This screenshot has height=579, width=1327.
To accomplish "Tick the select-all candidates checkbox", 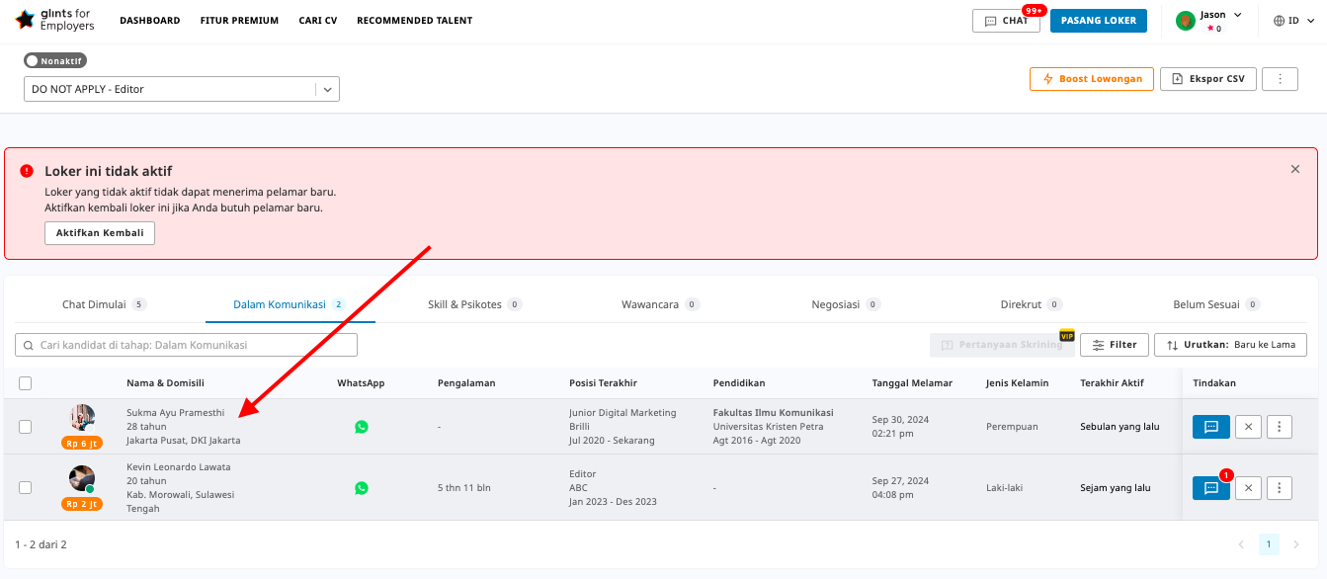I will pyautogui.click(x=26, y=383).
